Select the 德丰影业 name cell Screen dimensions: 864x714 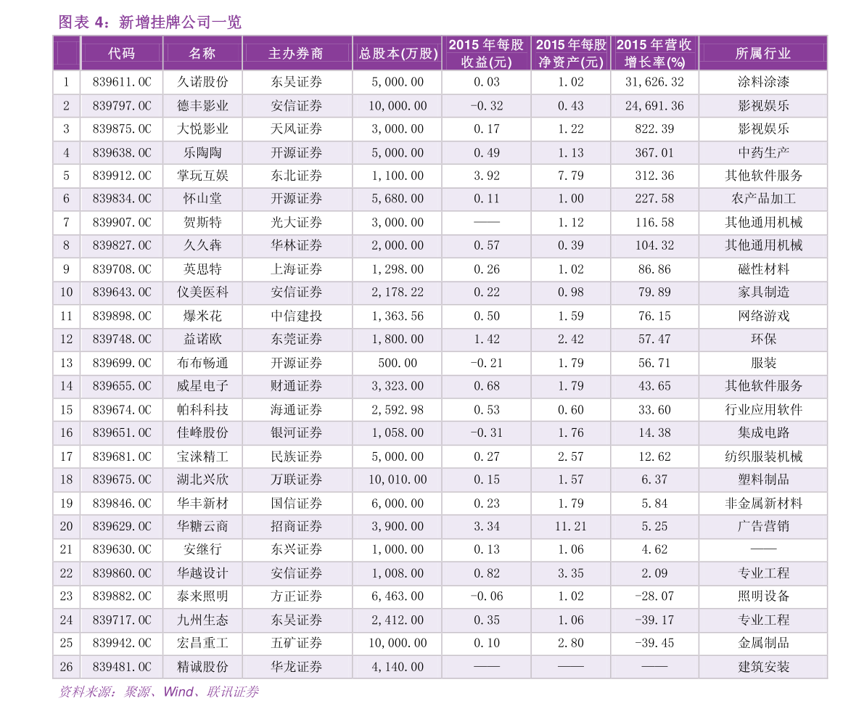(x=202, y=106)
